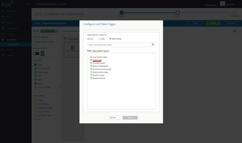The image size is (242, 143).
Task: Select the Advanced Test activity icon
Action: [x=35, y=87]
